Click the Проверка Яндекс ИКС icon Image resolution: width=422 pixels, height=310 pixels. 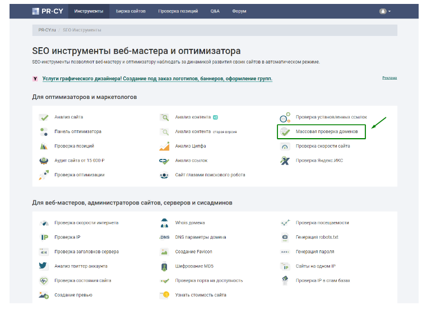point(285,161)
